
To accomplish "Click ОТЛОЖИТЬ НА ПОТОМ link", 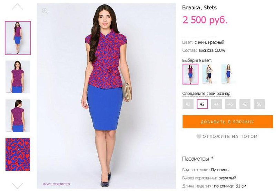I will 230,136.
